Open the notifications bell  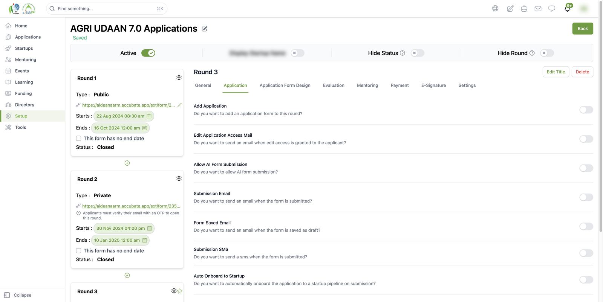[568, 8]
